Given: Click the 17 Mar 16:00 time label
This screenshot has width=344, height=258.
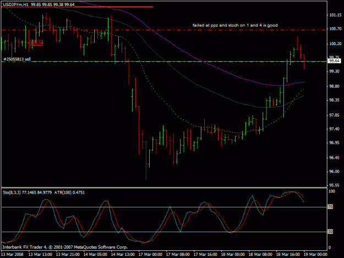Looking at the screenshot, I should 205,255.
